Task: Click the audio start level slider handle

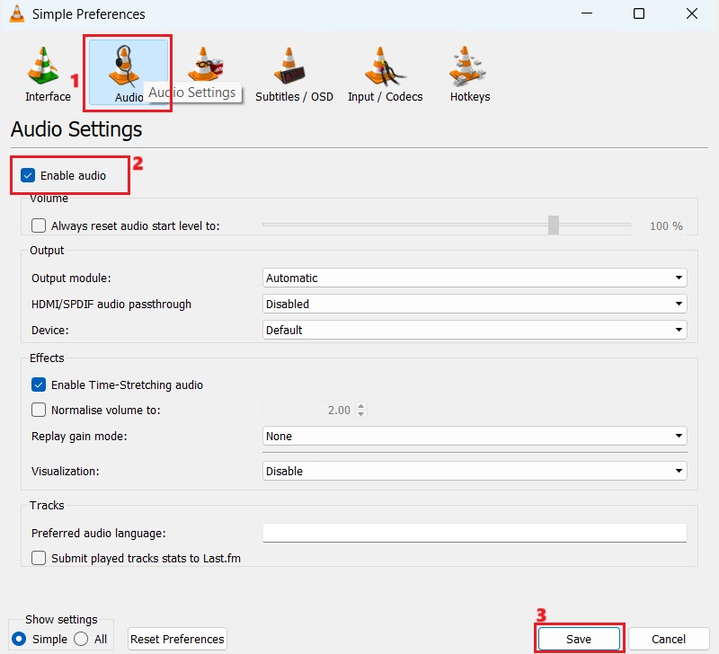Action: click(x=554, y=225)
